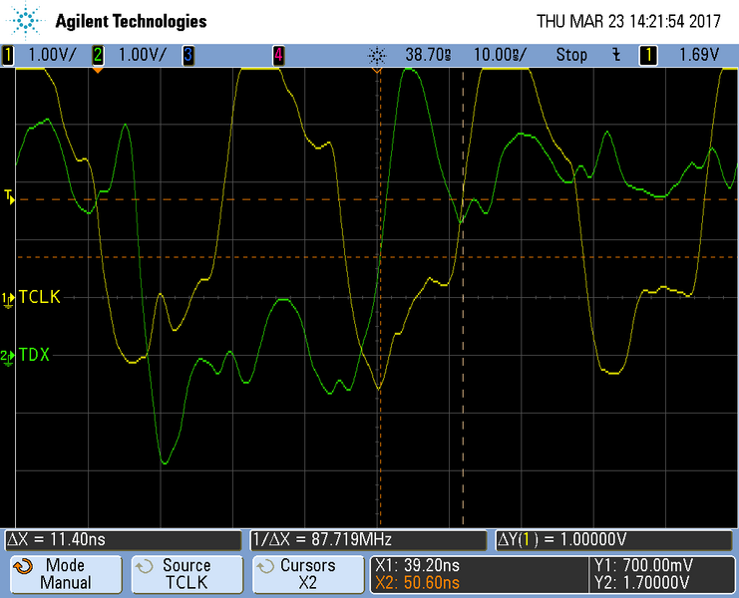Open the Mode Manual softkey
Viewport: 739px width, 598px height.
66,574
